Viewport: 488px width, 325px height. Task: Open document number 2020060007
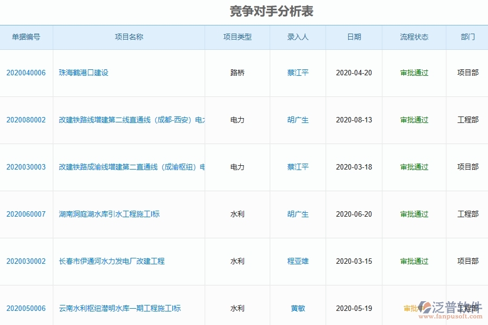(x=27, y=214)
